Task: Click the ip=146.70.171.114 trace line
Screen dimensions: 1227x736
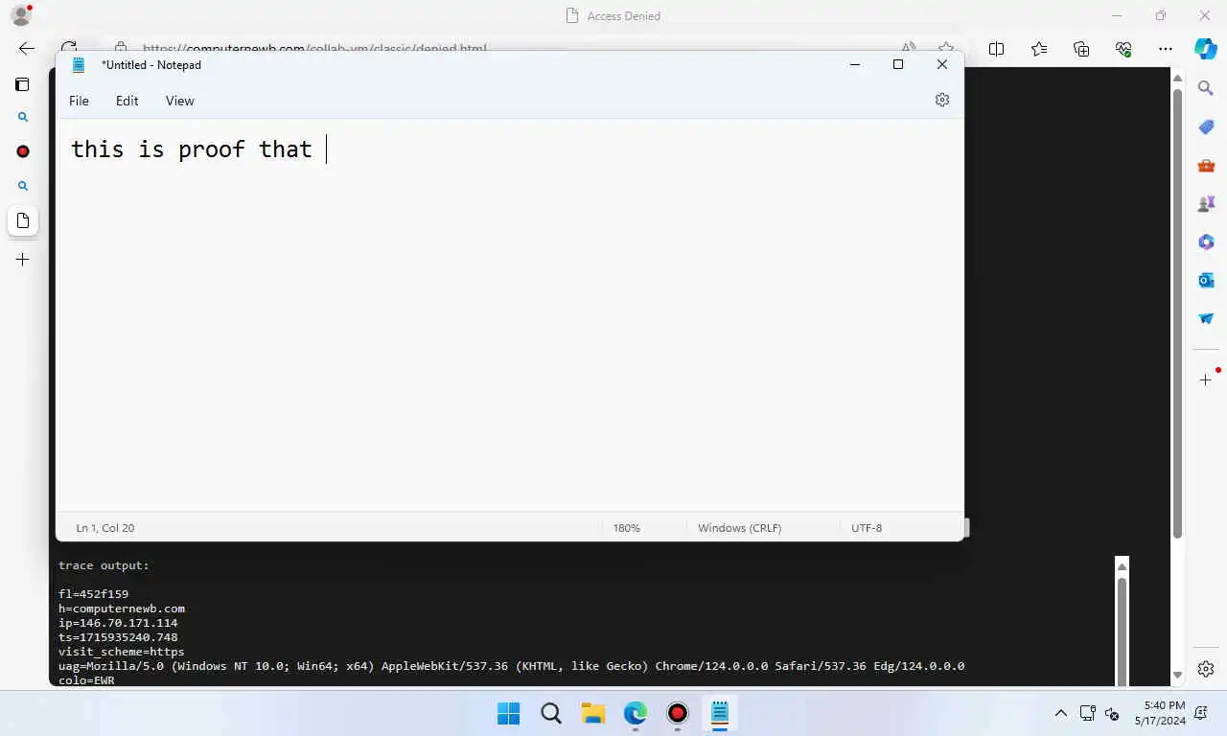Action: (118, 623)
